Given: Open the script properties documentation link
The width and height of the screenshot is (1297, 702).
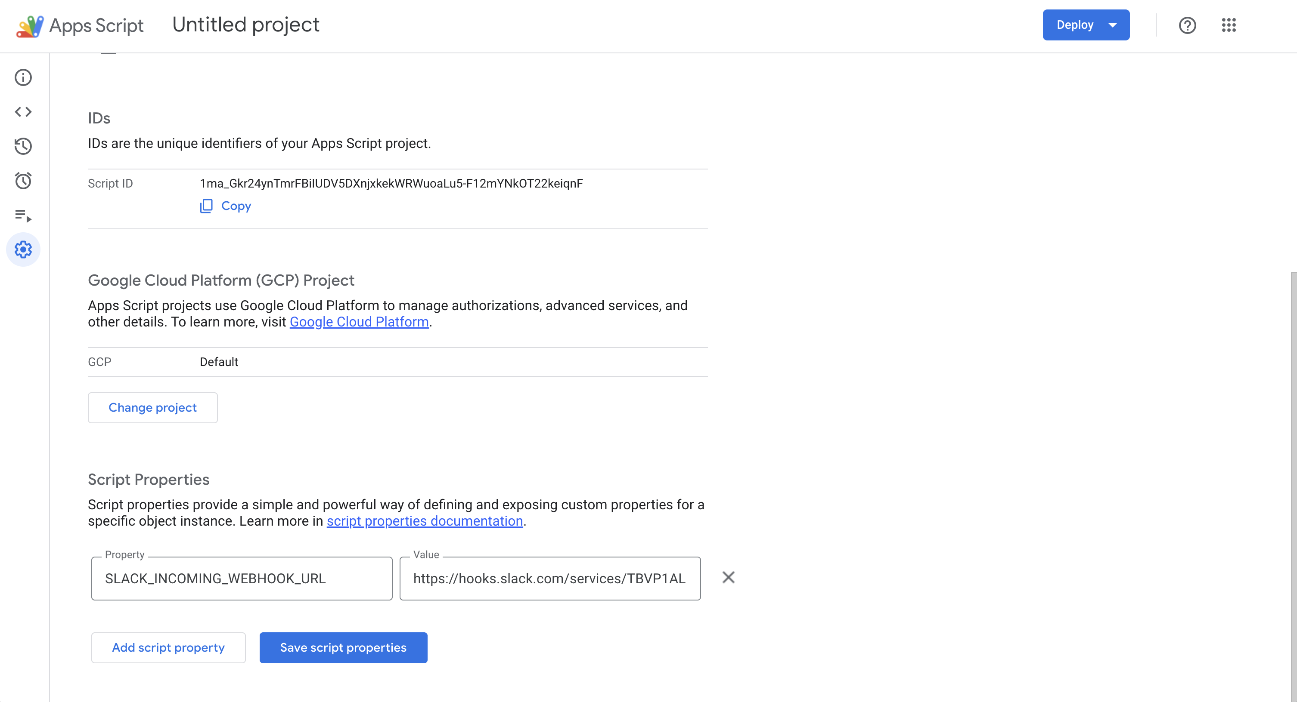Looking at the screenshot, I should pos(425,521).
